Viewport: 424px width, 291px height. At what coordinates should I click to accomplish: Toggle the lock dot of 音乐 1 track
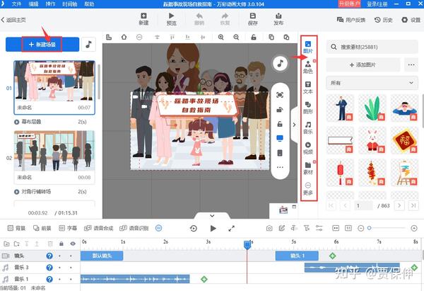(59, 279)
